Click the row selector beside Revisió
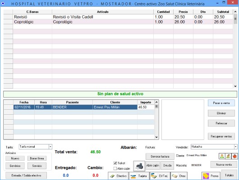This screenshot has width=239, height=180. [x=8, y=17]
